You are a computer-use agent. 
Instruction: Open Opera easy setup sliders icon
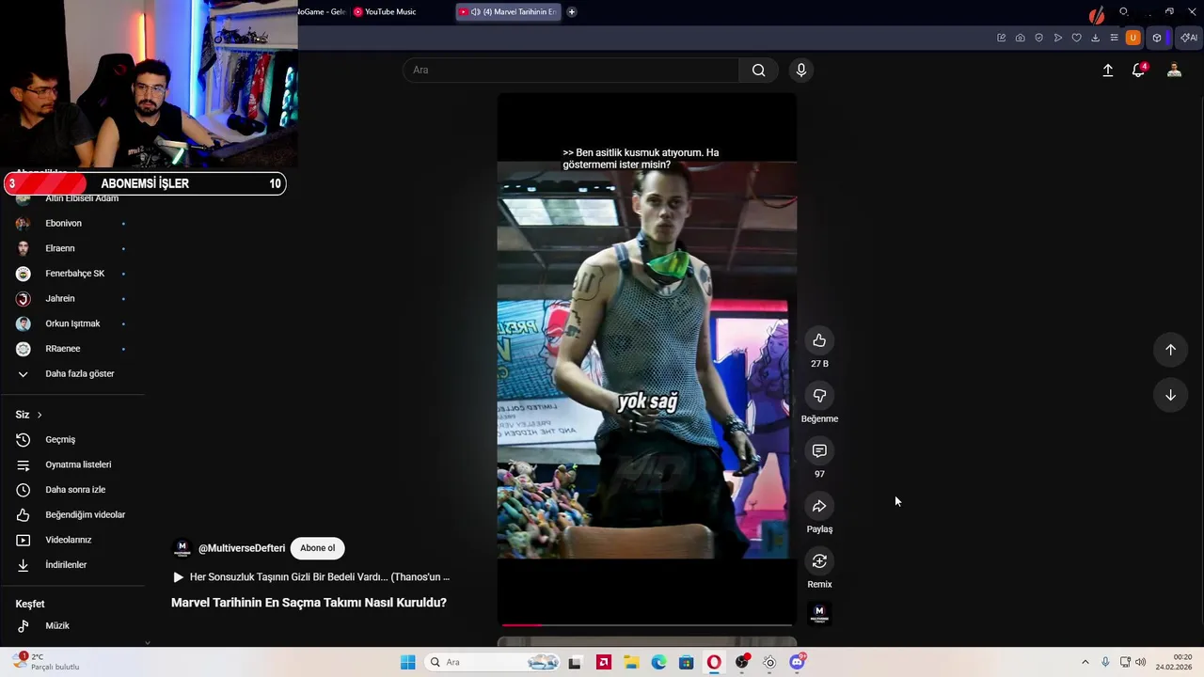(1114, 38)
